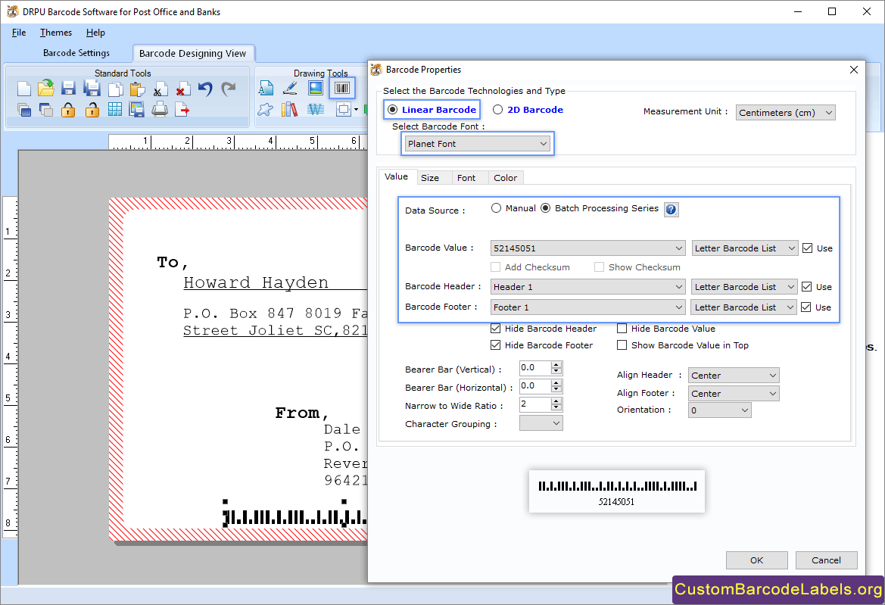Toggle the grid view icon
This screenshot has width=885, height=605.
[115, 110]
